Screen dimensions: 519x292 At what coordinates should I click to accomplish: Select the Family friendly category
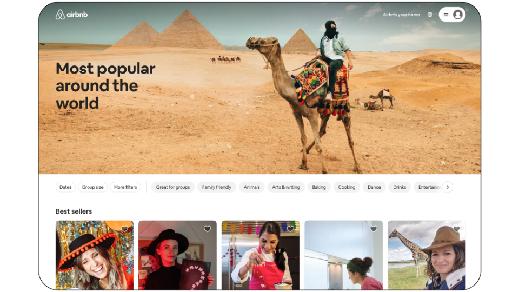point(217,187)
